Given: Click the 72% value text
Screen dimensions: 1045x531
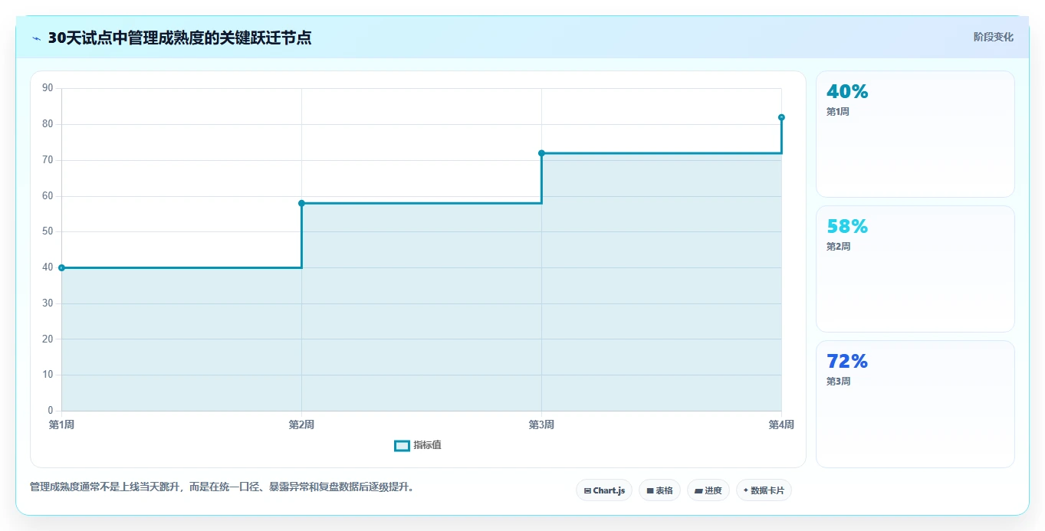Looking at the screenshot, I should 847,362.
